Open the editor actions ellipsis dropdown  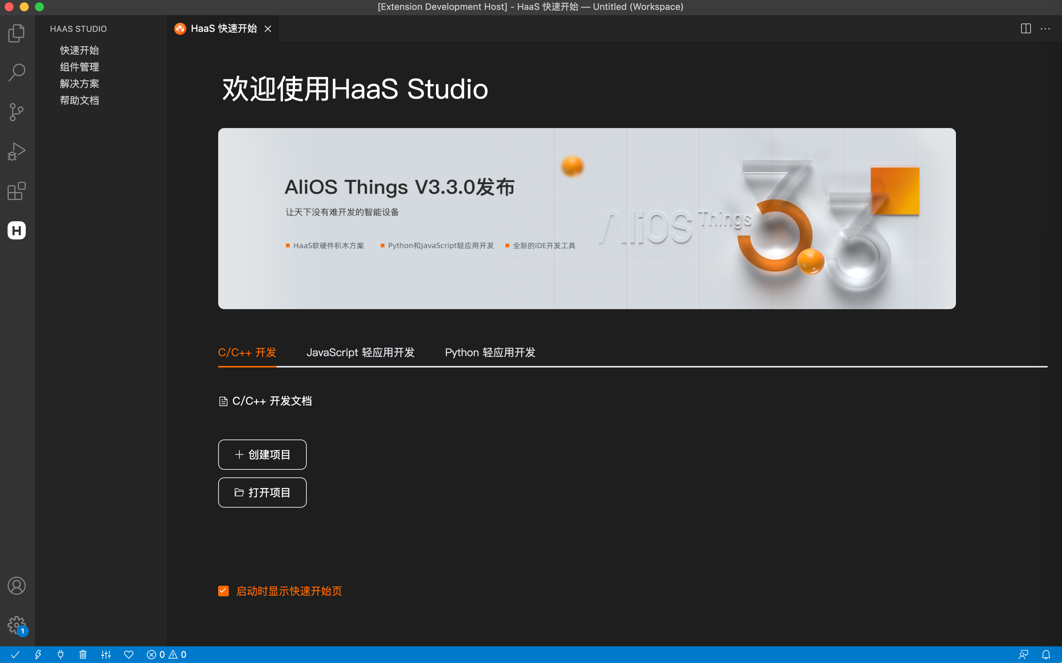click(x=1046, y=28)
